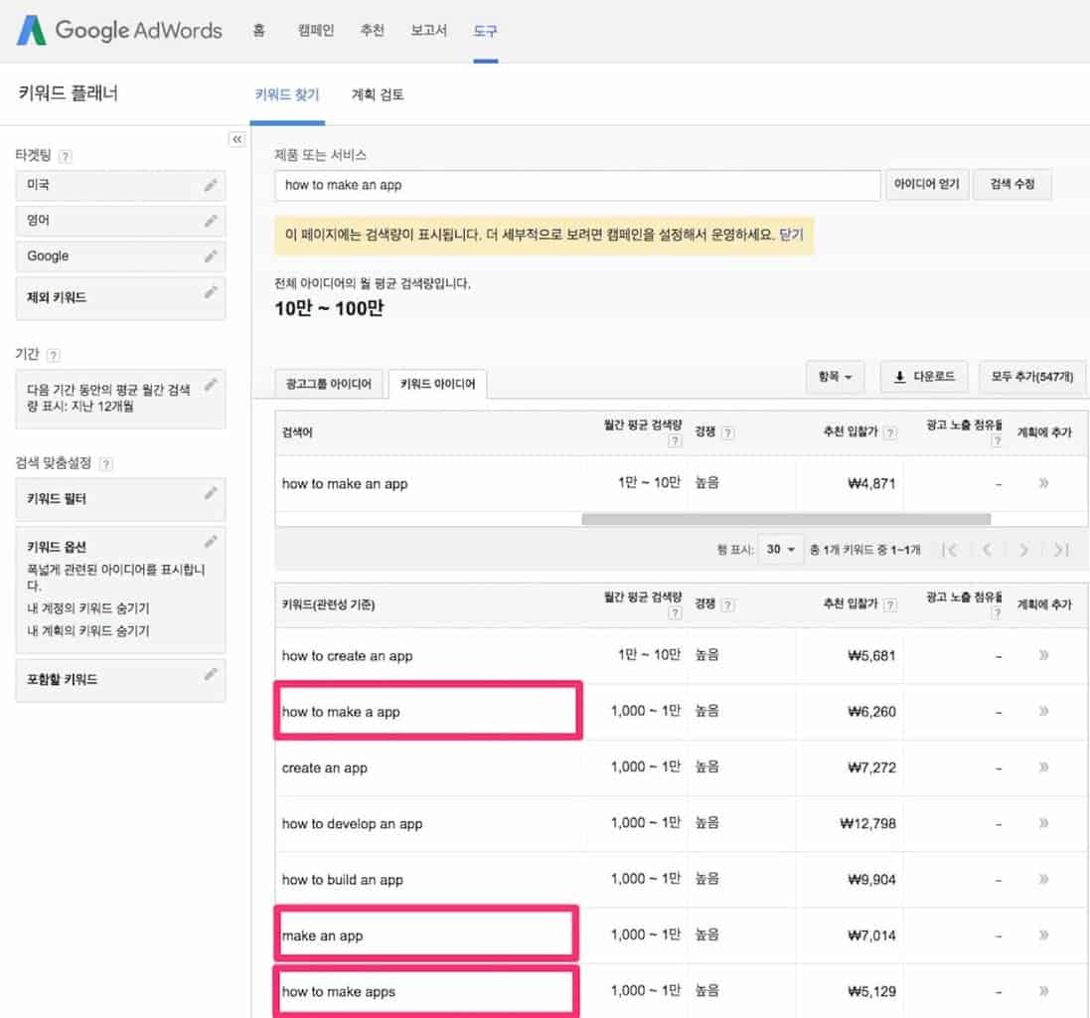Click the Google AdWords logo
This screenshot has width=1090, height=1018.
(x=119, y=31)
